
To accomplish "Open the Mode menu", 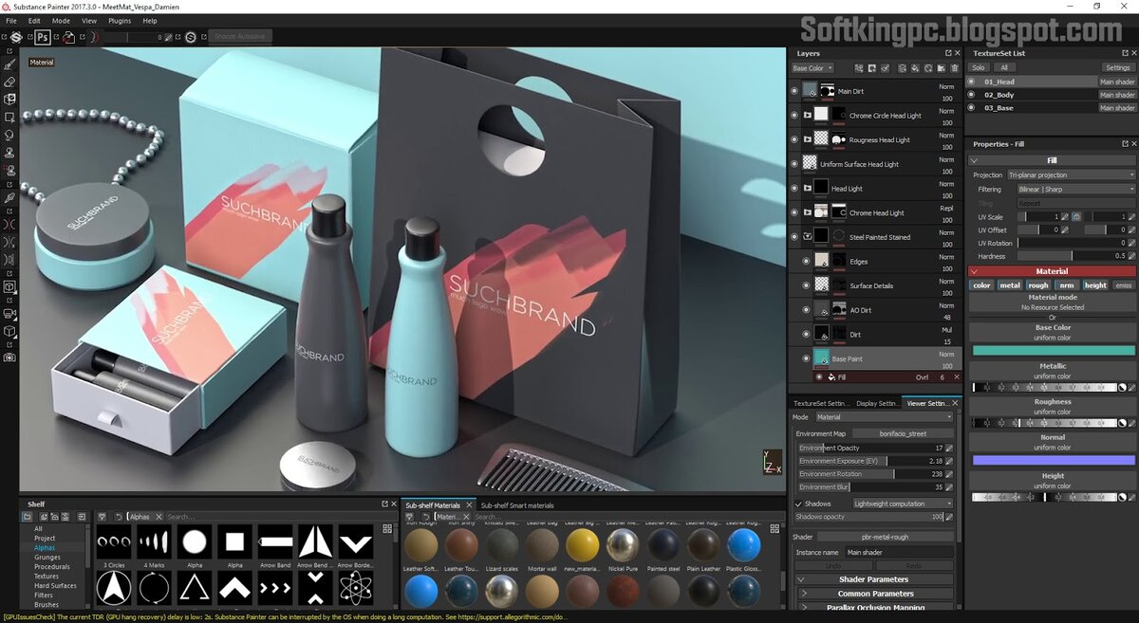I will pyautogui.click(x=61, y=20).
